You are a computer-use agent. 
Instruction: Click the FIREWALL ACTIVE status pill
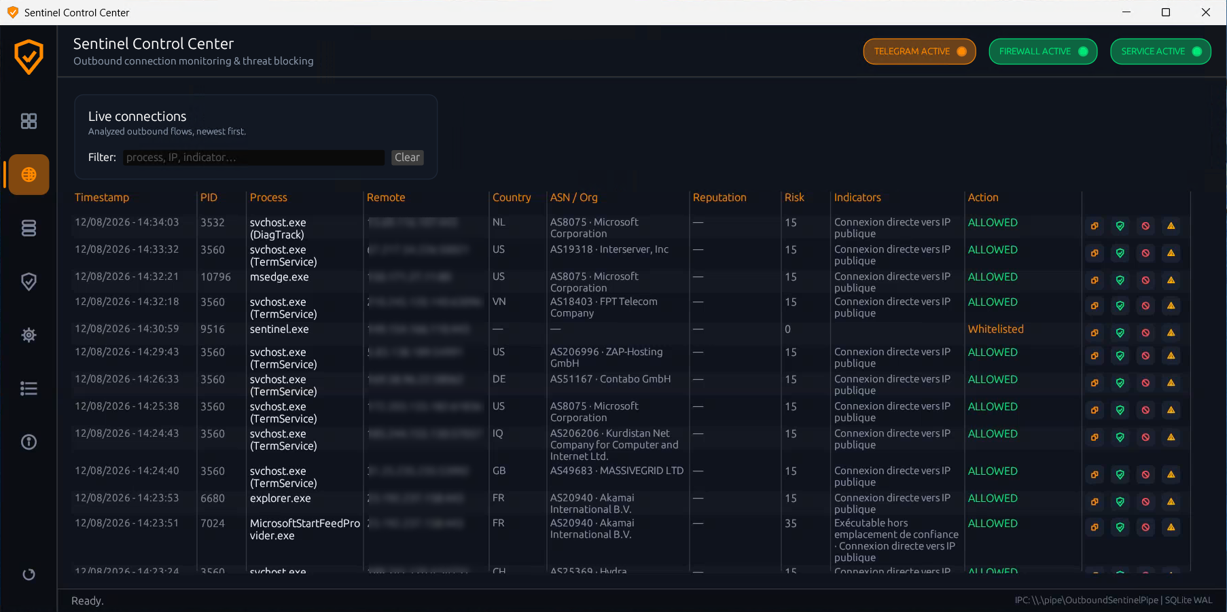click(x=1043, y=52)
